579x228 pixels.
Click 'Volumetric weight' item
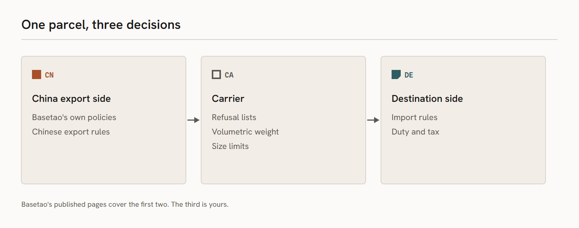(x=245, y=132)
